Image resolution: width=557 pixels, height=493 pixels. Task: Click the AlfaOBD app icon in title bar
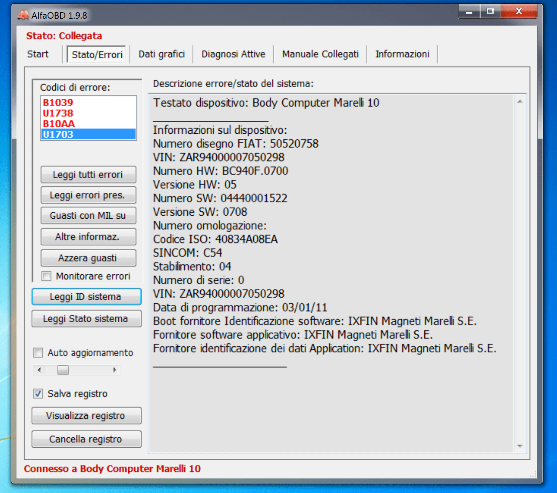(23, 15)
